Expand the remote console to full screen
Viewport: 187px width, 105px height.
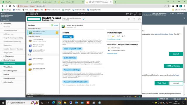tap(136, 14)
